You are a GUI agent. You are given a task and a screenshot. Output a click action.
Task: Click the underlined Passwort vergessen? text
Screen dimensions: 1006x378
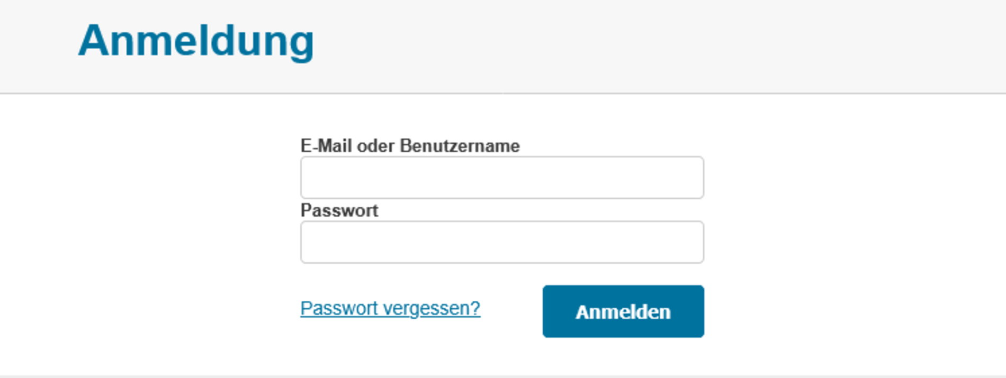390,308
